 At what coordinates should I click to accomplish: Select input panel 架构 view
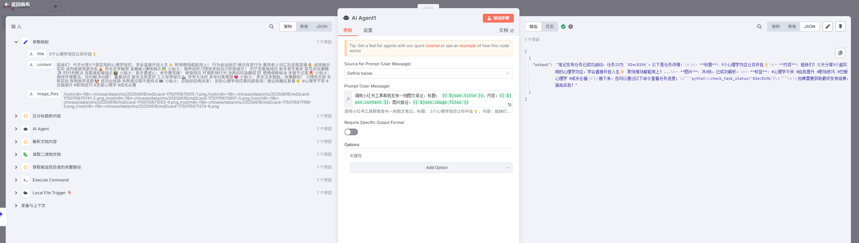click(288, 27)
